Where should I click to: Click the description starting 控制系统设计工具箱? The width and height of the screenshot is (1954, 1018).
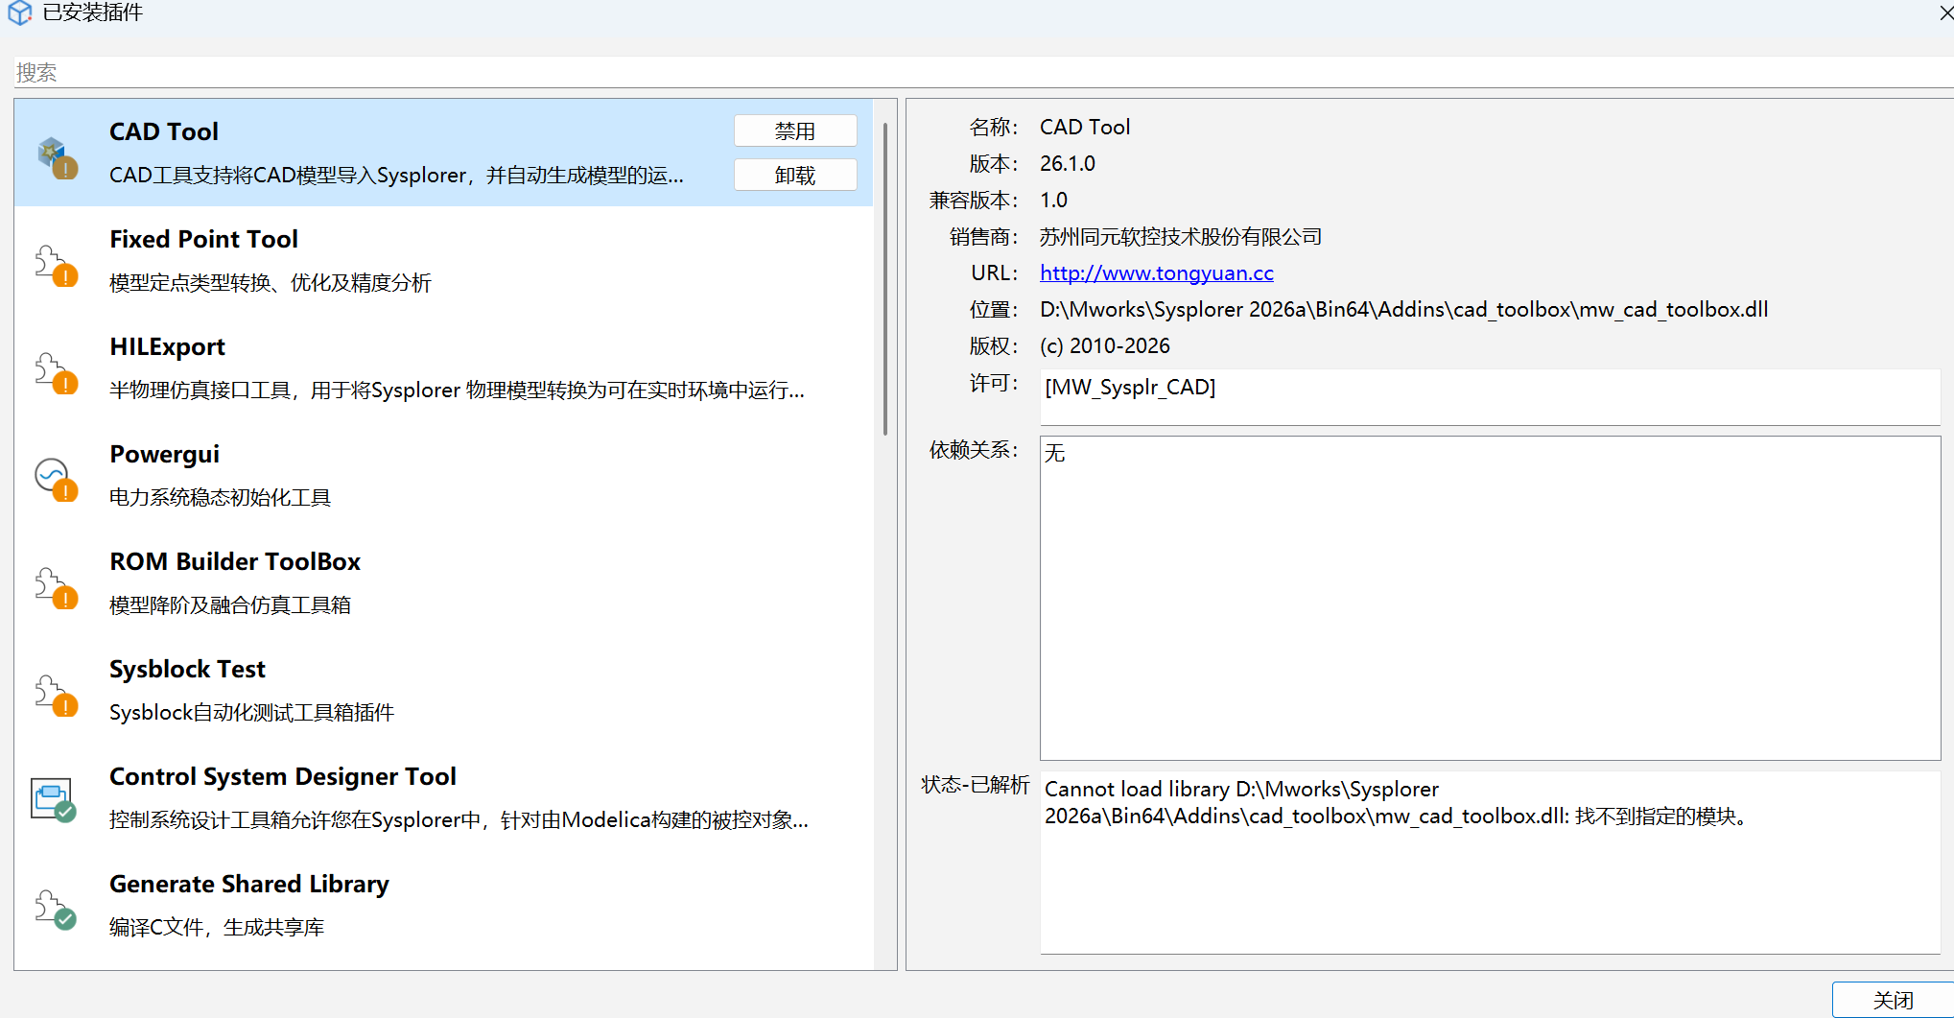pos(459,820)
